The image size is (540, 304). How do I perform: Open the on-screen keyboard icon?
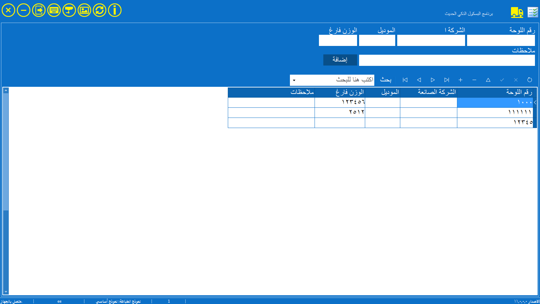pyautogui.click(x=54, y=10)
